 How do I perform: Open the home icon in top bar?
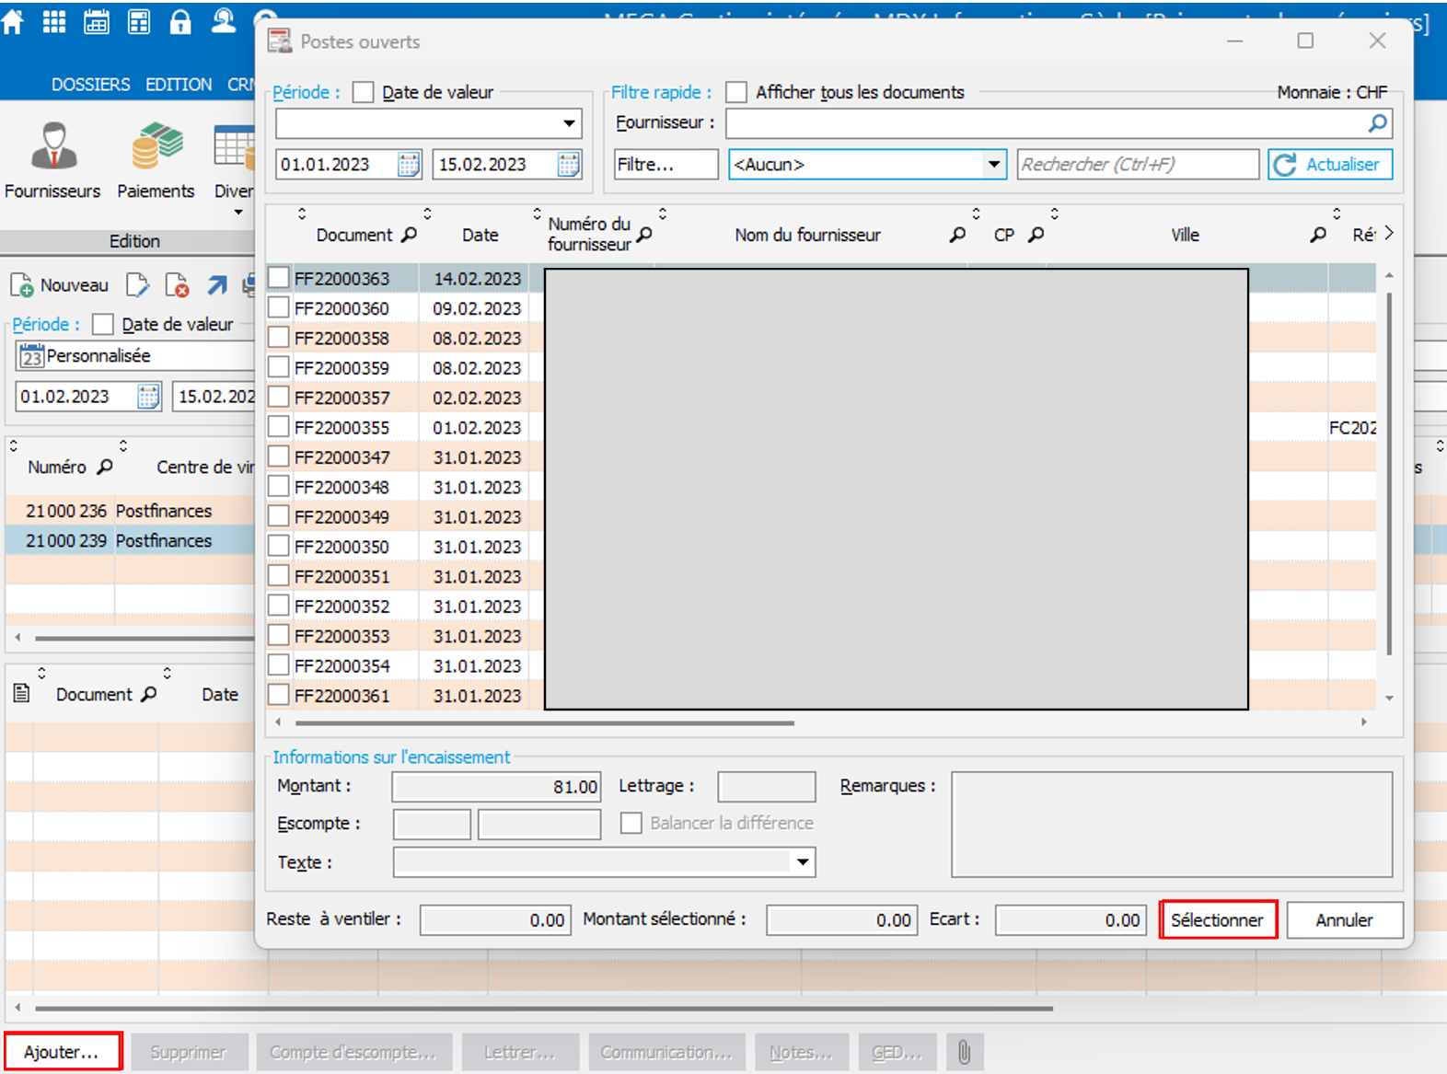[x=13, y=21]
